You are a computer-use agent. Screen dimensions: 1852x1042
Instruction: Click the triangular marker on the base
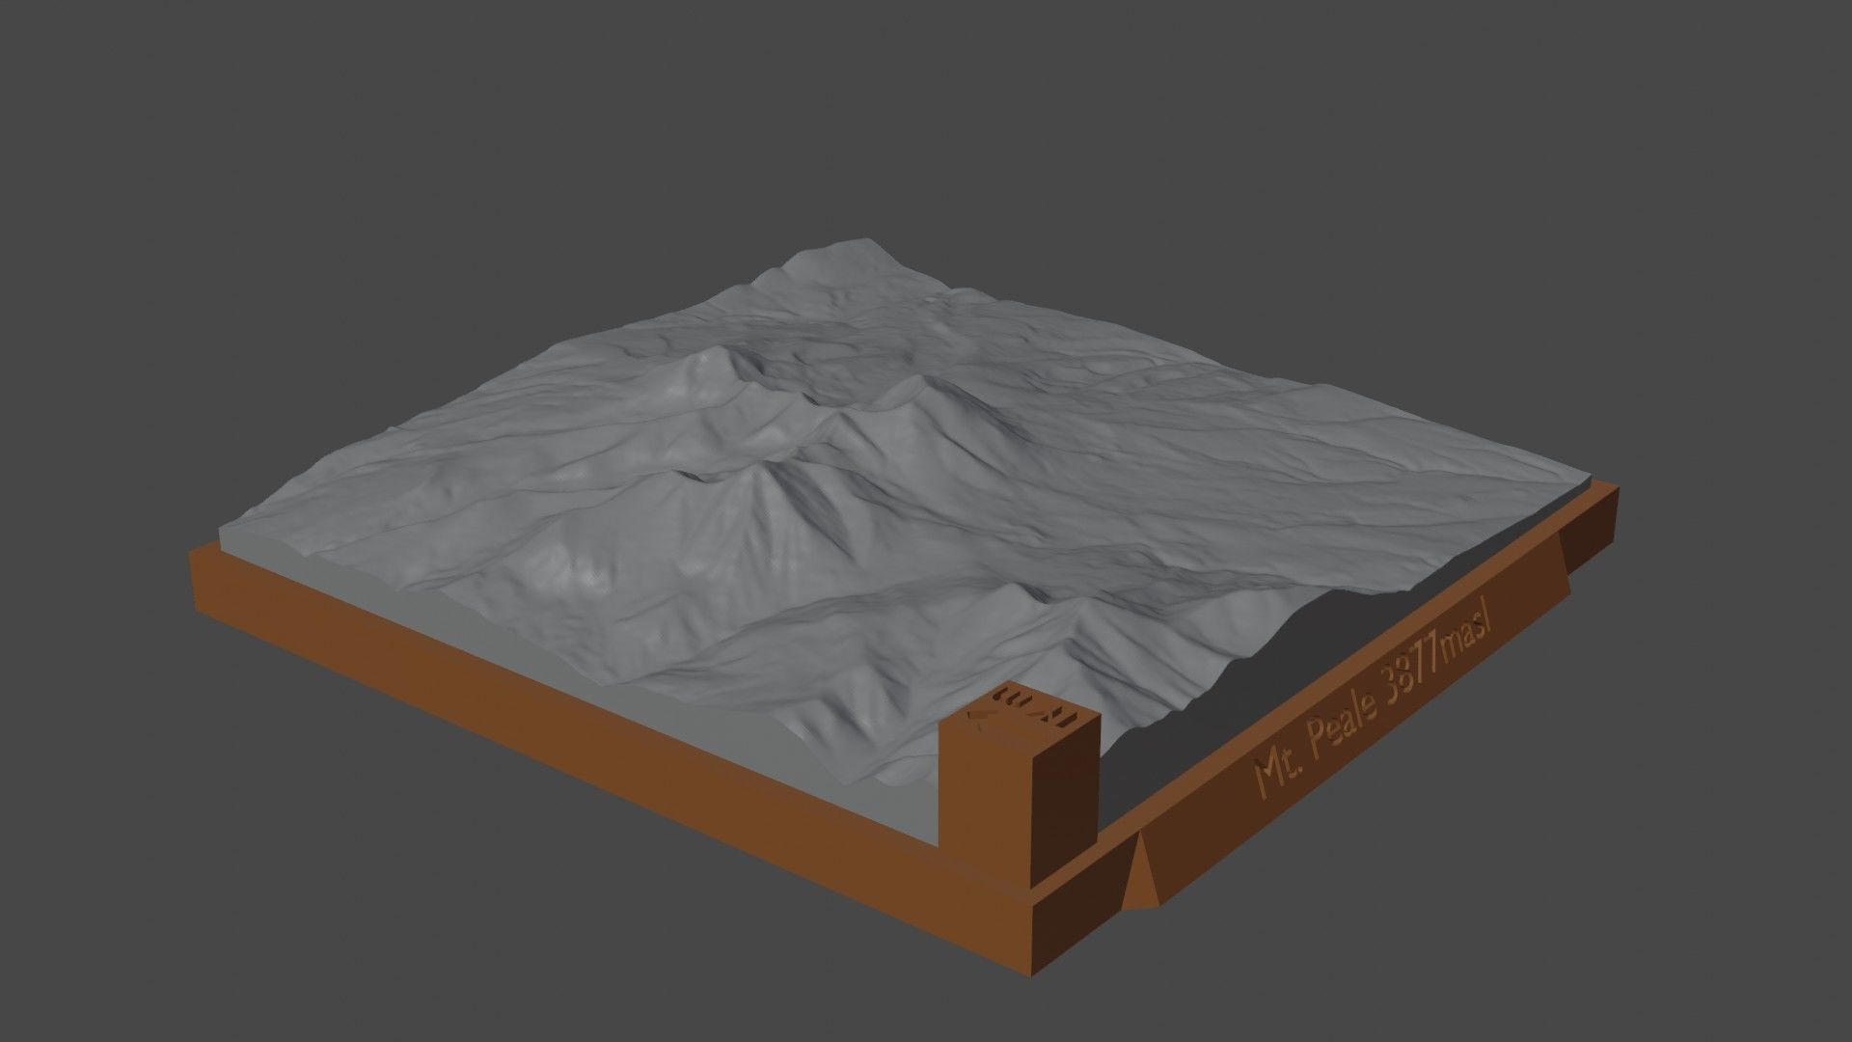[x=1143, y=870]
